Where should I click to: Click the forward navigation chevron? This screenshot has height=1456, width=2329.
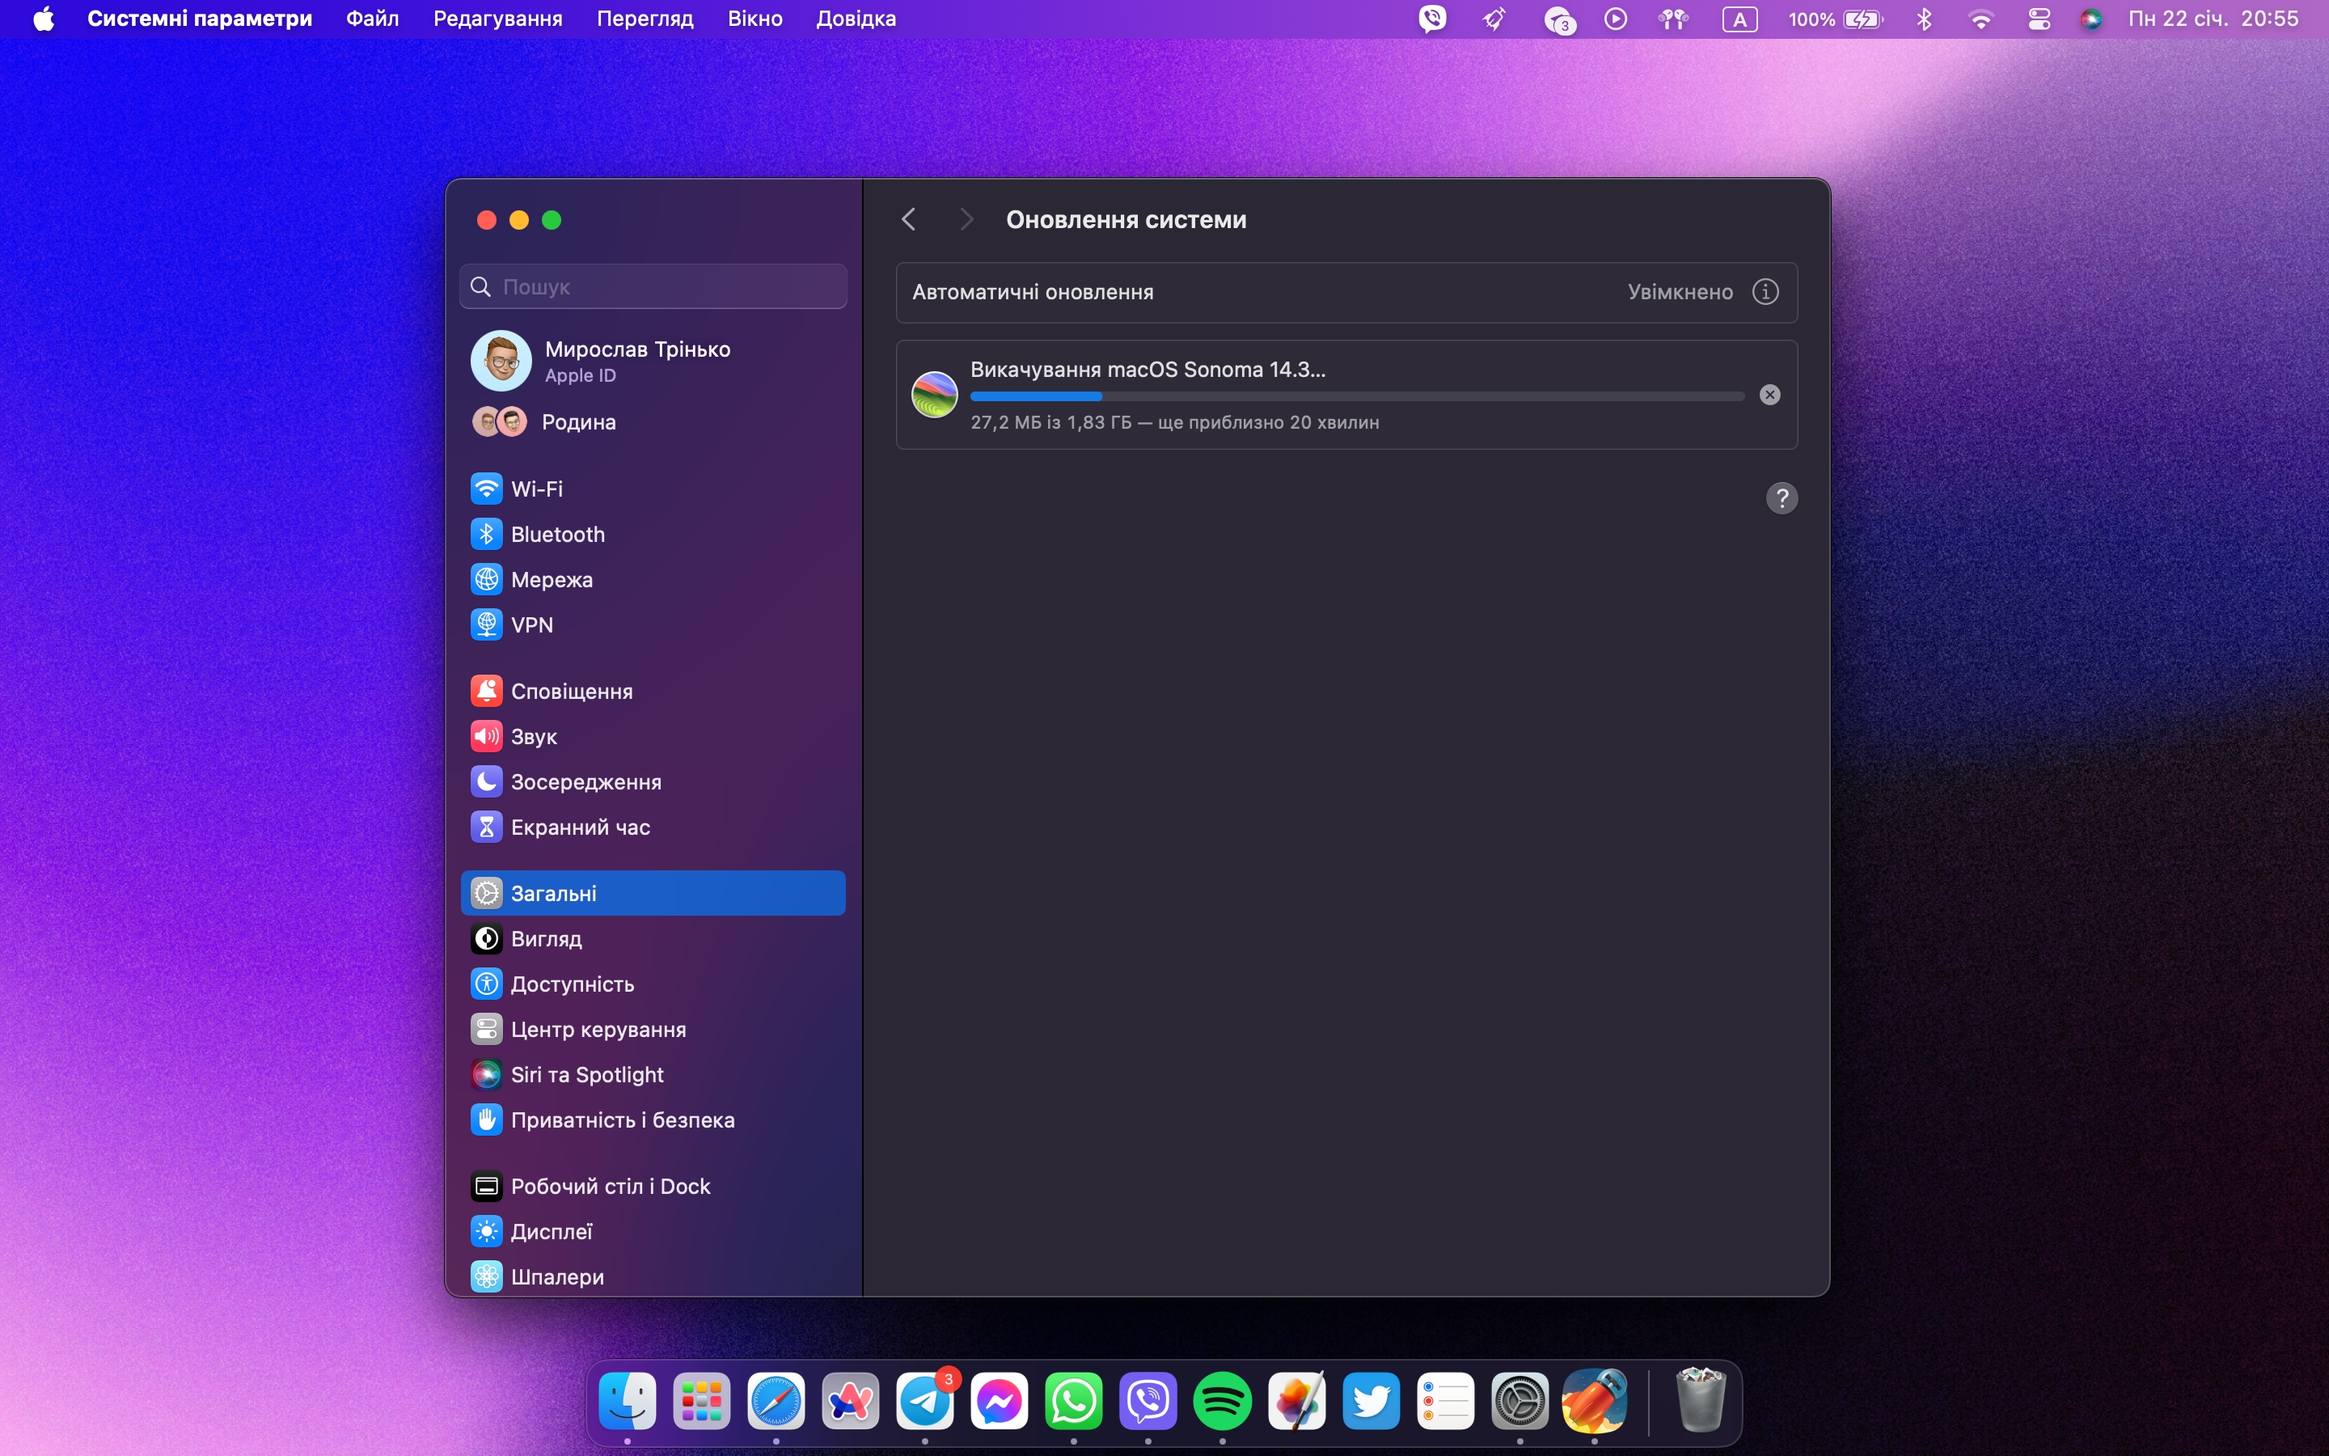pyautogui.click(x=966, y=219)
